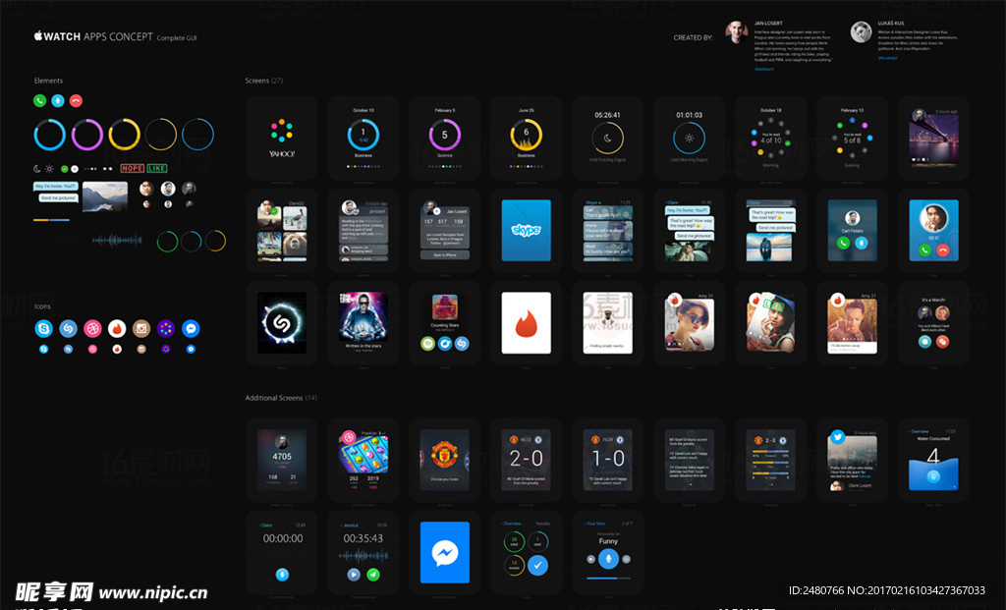Toggle the green checkmark indicator in Elements
Viewport: 1006px width, 610px height.
pyautogui.click(x=64, y=169)
